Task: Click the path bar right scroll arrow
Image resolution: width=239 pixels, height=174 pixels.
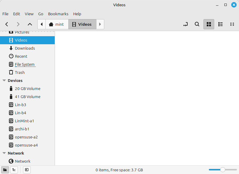Action: pyautogui.click(x=100, y=24)
